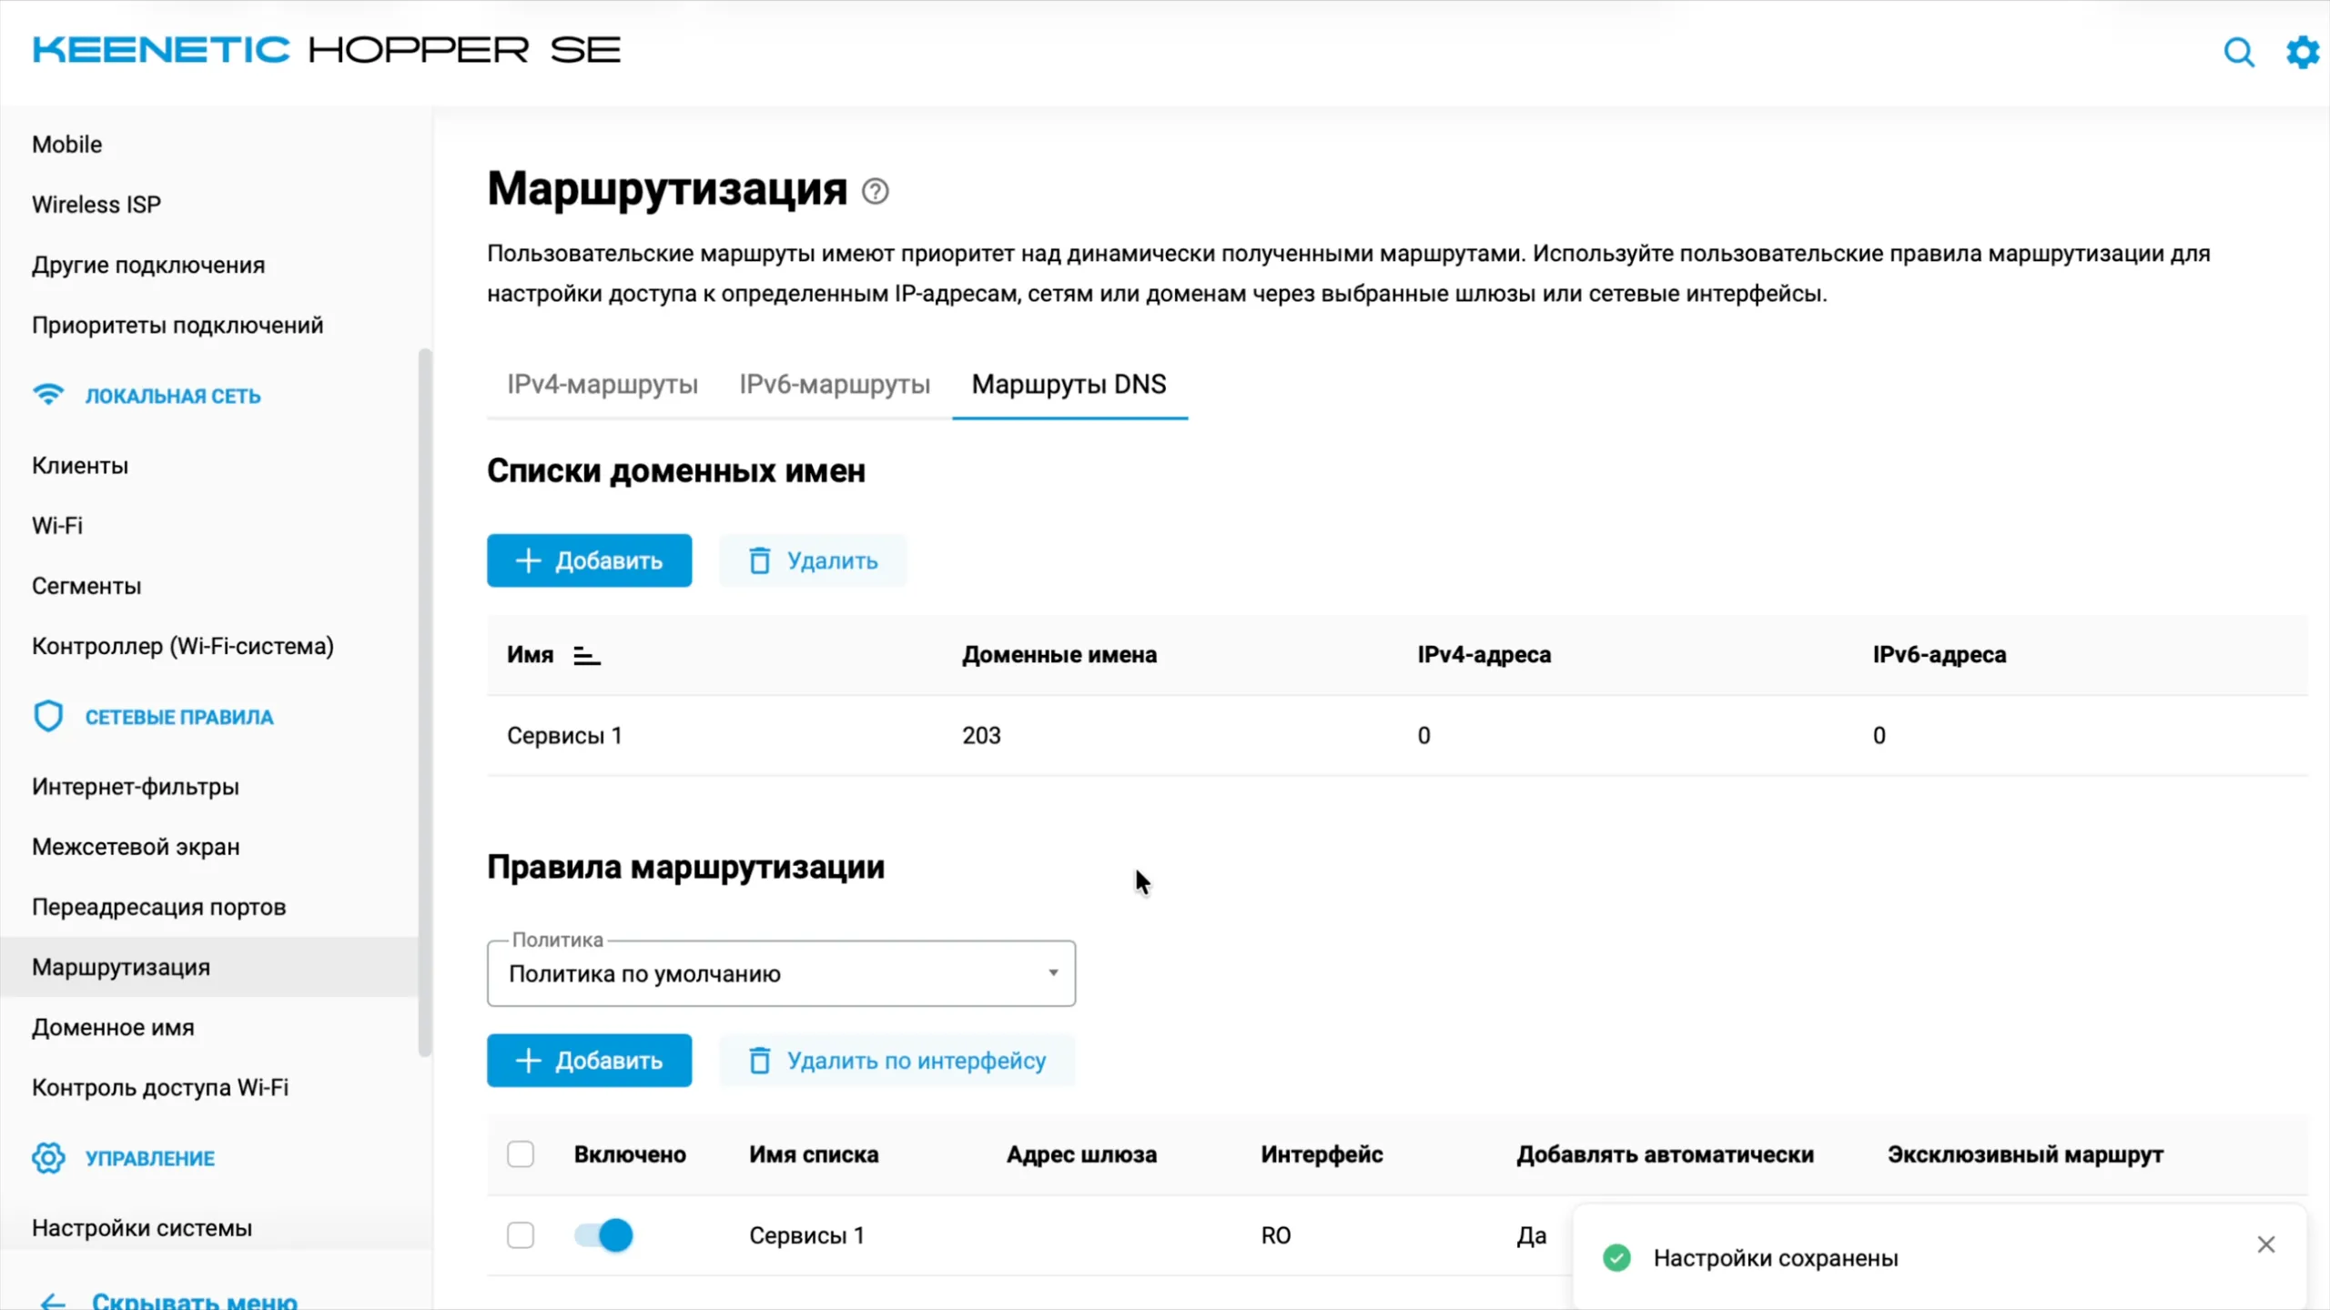The width and height of the screenshot is (2330, 1310).
Task: Click the Включено column header
Action: point(630,1154)
